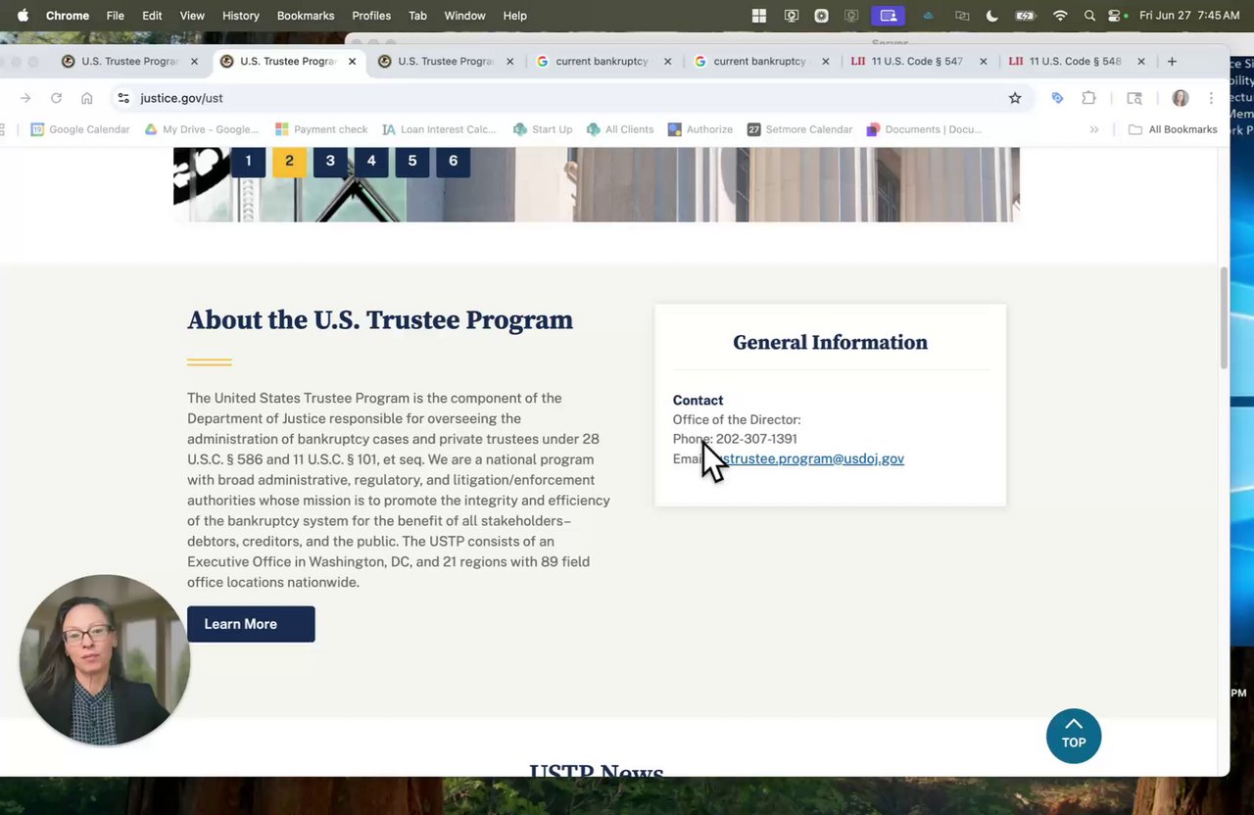The image size is (1254, 815).
Task: View site information icon in address bar
Action: point(123,98)
